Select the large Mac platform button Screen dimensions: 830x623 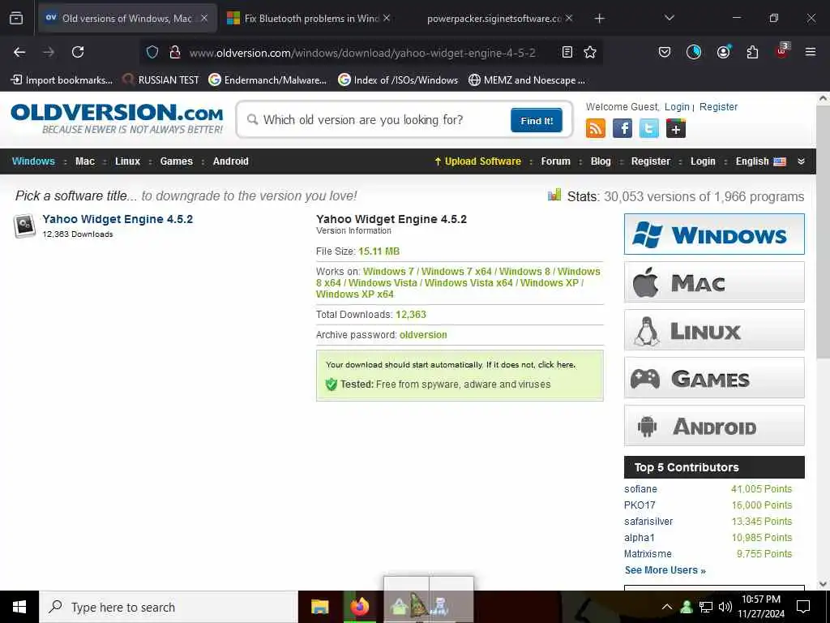coord(714,282)
